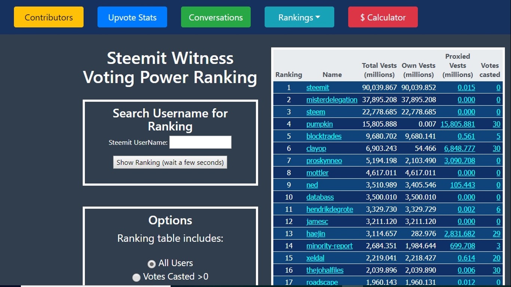Image resolution: width=511 pixels, height=287 pixels.
Task: Select the Votes Casted >0 radio option
Action: pos(137,277)
